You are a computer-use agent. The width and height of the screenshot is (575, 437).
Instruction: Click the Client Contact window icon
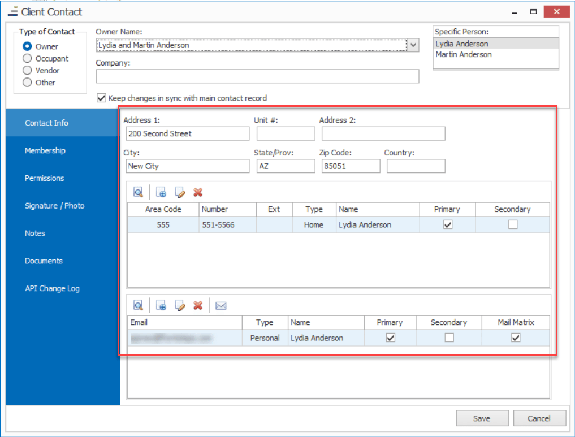[x=13, y=12]
